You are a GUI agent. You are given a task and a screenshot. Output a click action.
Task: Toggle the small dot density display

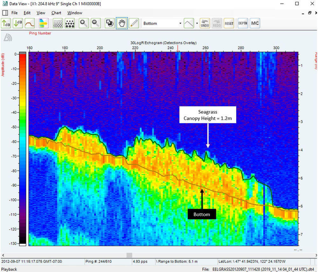point(58,23)
